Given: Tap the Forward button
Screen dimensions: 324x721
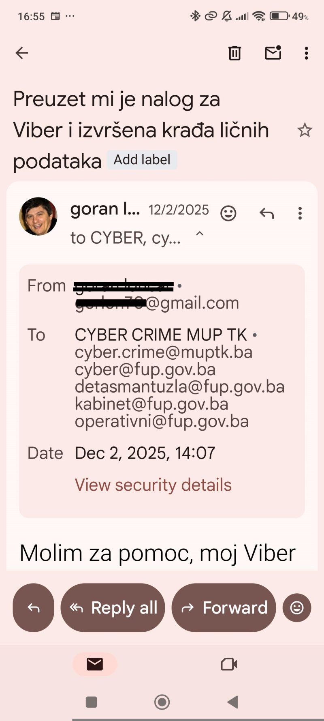Looking at the screenshot, I should pos(224,607).
